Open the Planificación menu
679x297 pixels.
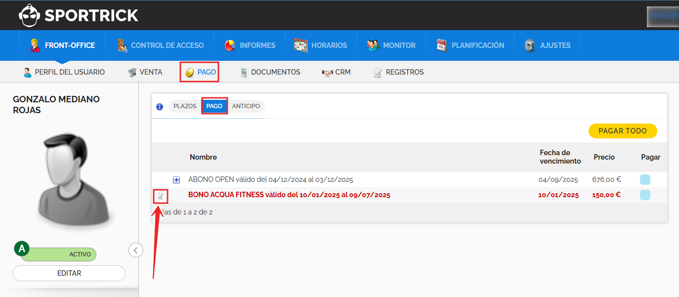pyautogui.click(x=470, y=45)
